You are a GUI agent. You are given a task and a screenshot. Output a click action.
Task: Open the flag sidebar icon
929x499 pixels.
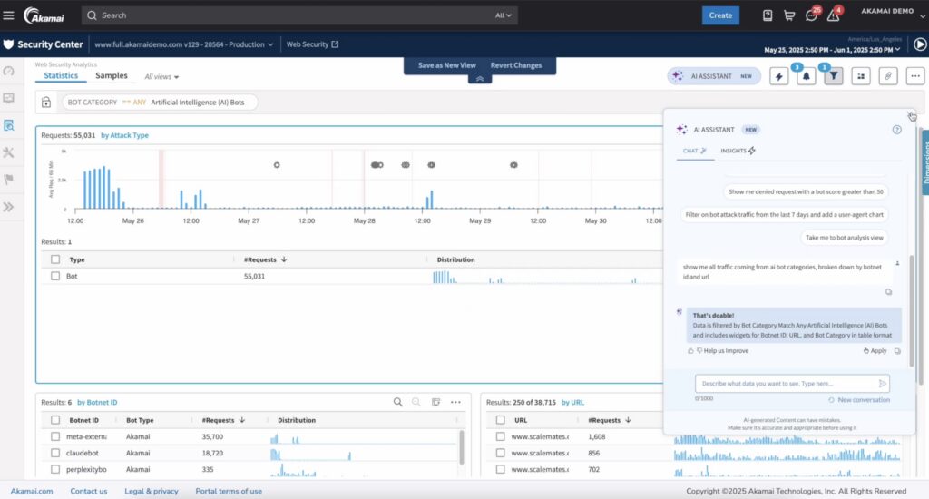pos(8,180)
